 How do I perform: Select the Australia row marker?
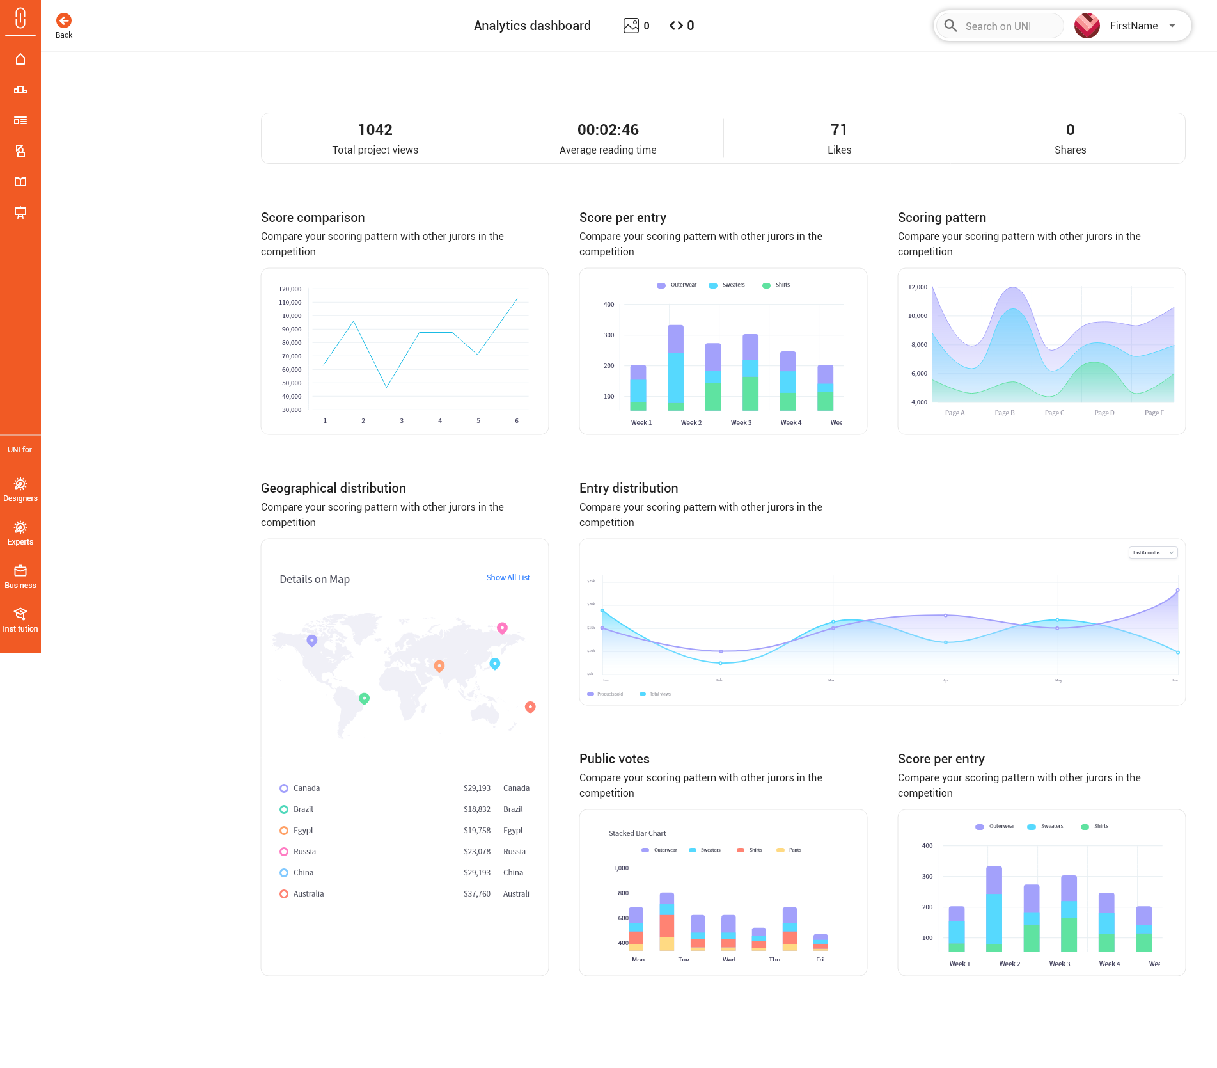click(284, 893)
